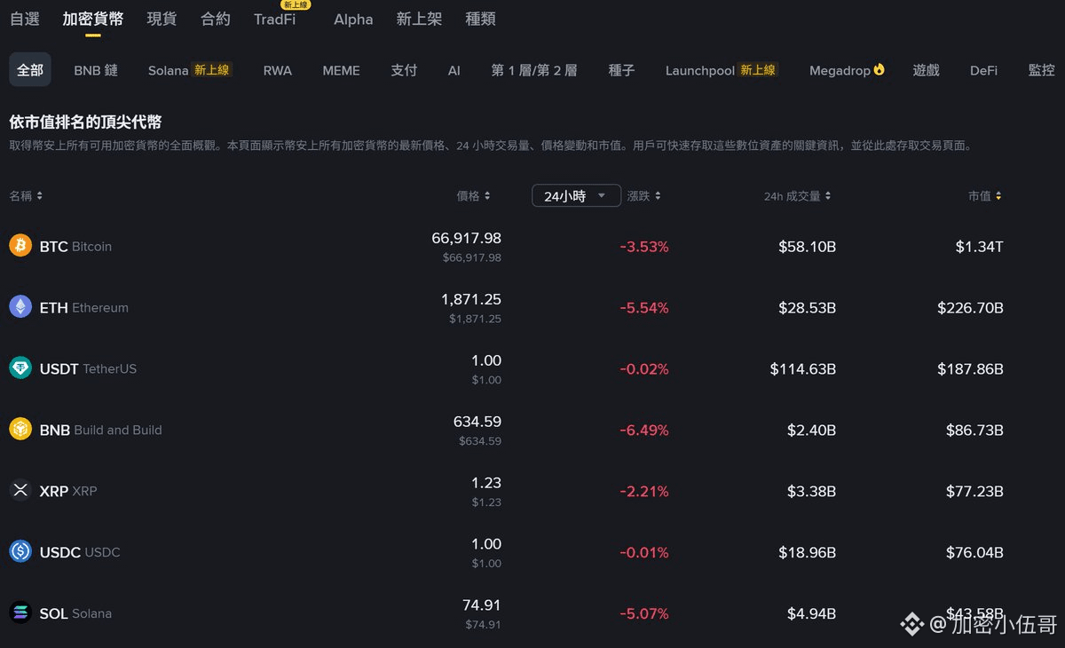Switch to the 自選 tab
The height and width of the screenshot is (648, 1065).
click(24, 19)
